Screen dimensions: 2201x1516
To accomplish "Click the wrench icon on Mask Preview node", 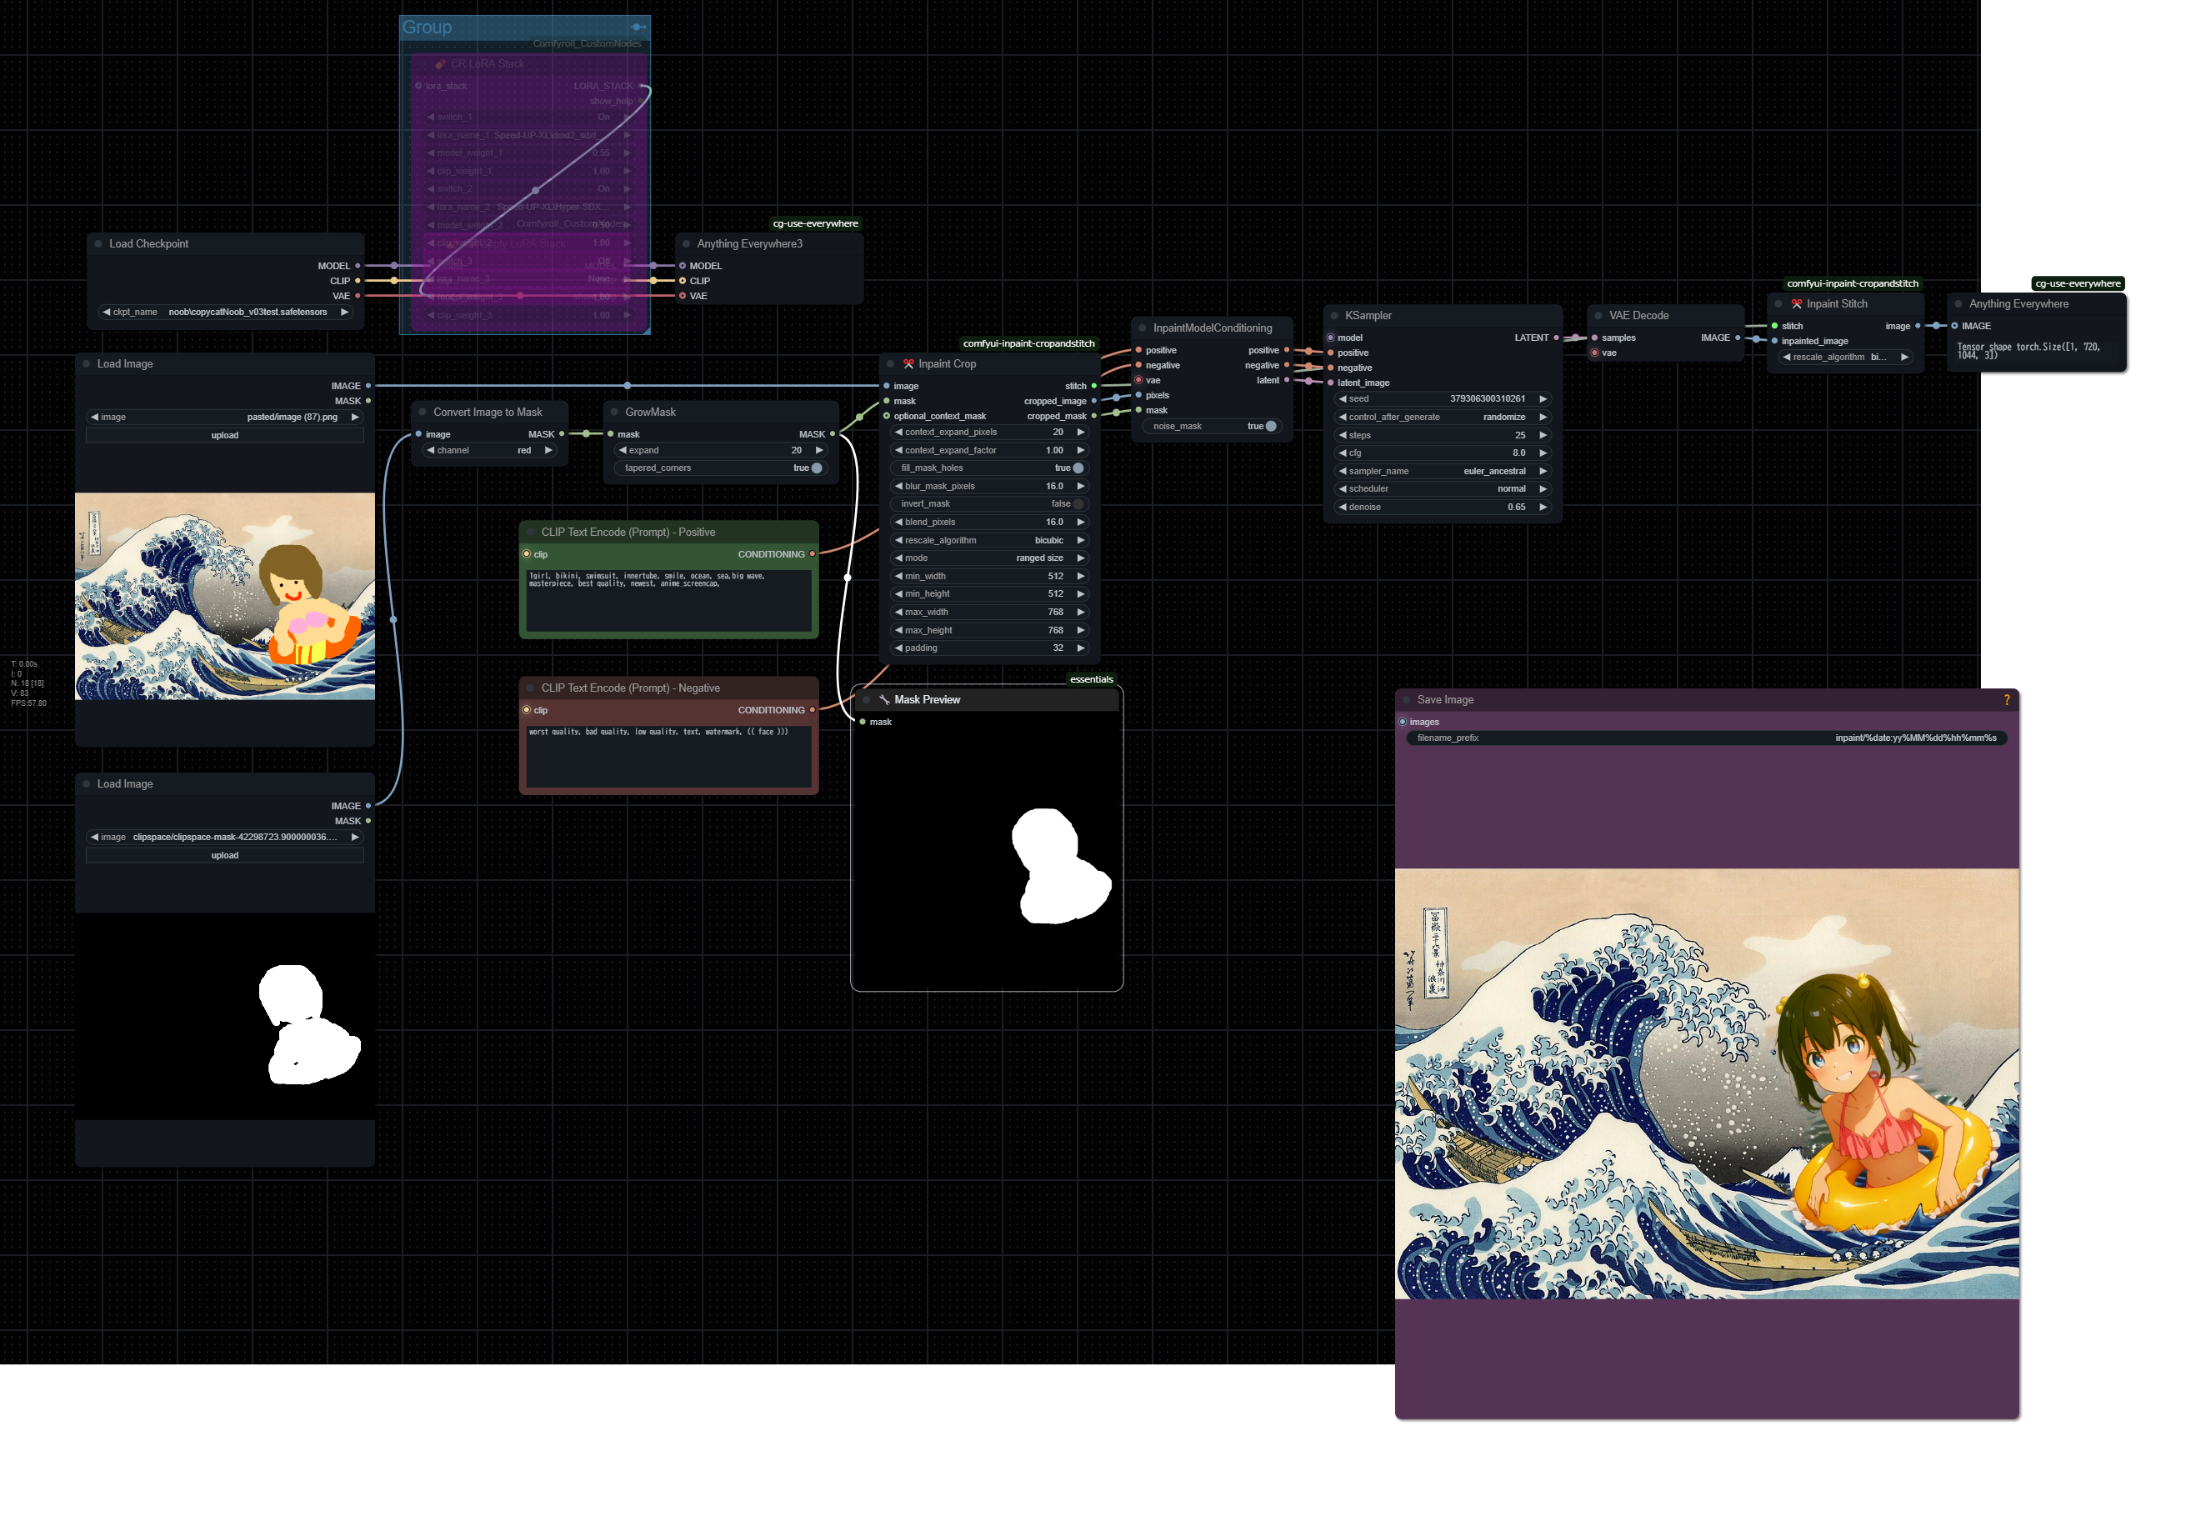I will tap(884, 700).
